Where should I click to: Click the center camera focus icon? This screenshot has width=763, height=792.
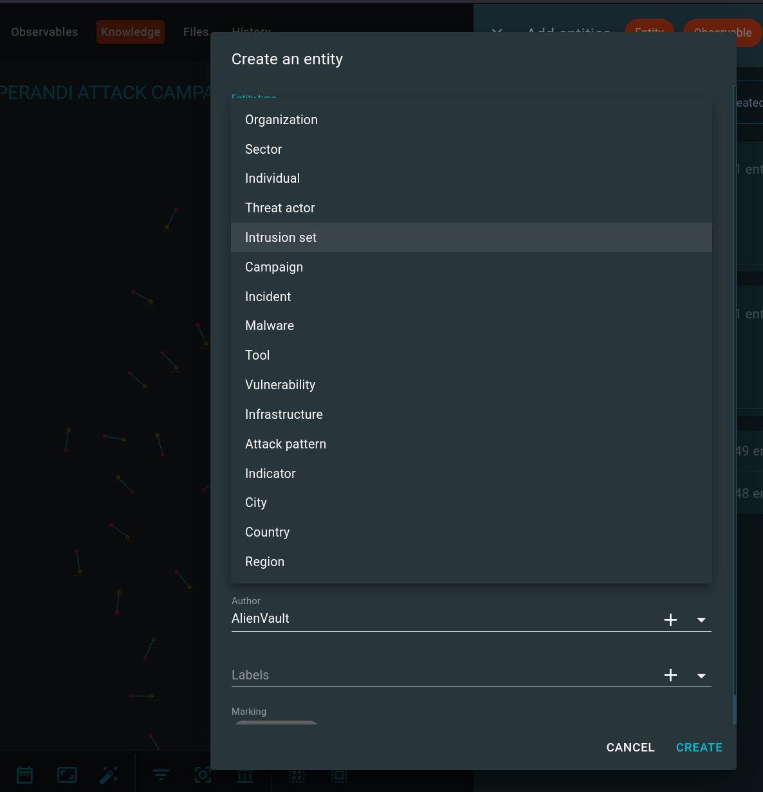click(203, 775)
